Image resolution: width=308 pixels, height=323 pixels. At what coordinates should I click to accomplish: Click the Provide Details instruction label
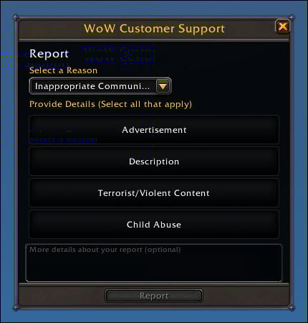coord(110,104)
